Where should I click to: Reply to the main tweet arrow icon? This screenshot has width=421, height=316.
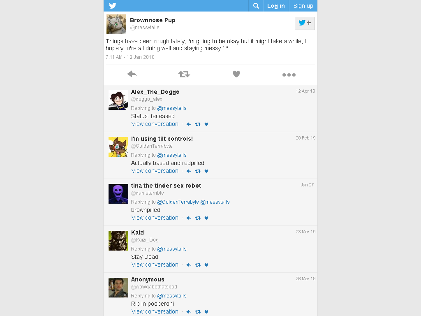coord(132,74)
